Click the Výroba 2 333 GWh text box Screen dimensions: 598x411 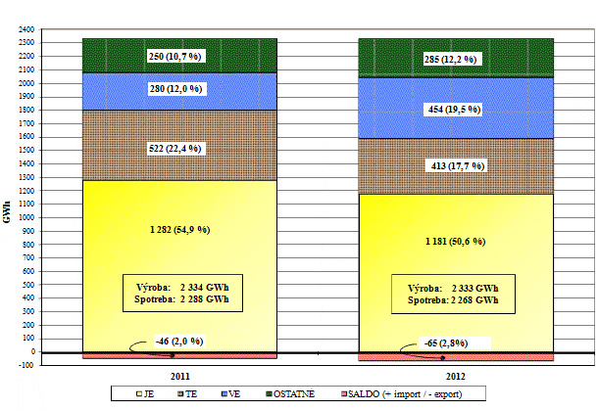click(x=453, y=294)
